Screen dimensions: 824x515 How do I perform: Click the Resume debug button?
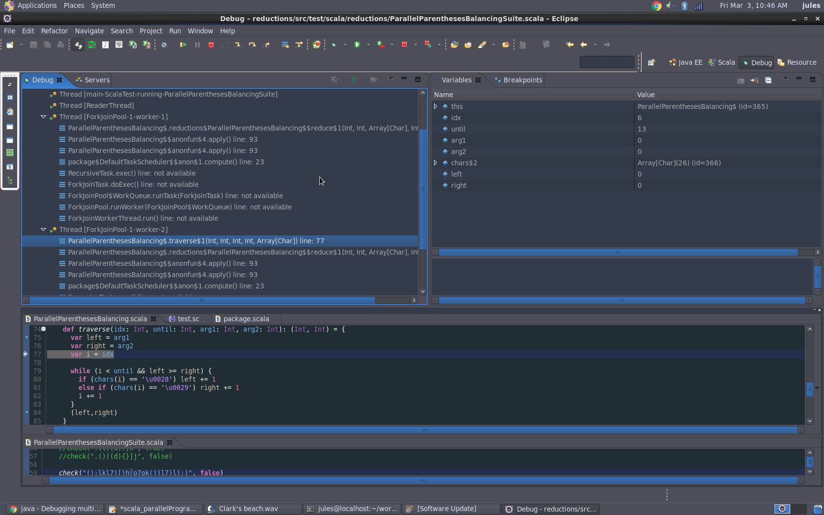pyautogui.click(x=183, y=45)
